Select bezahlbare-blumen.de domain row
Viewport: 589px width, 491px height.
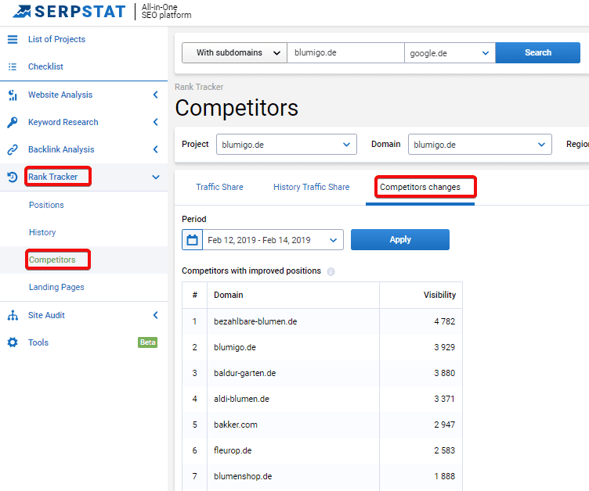255,322
